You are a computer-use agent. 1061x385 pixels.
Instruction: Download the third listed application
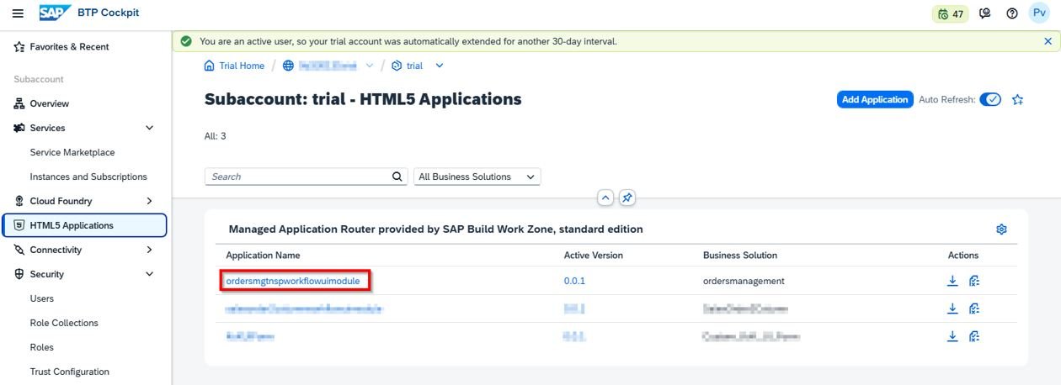click(952, 336)
